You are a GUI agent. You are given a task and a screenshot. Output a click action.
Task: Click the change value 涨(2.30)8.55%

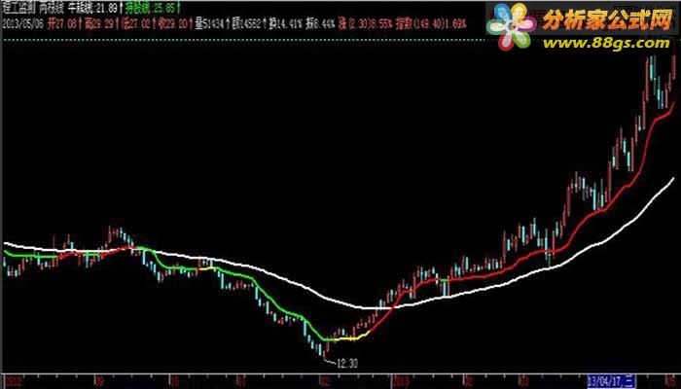point(366,23)
